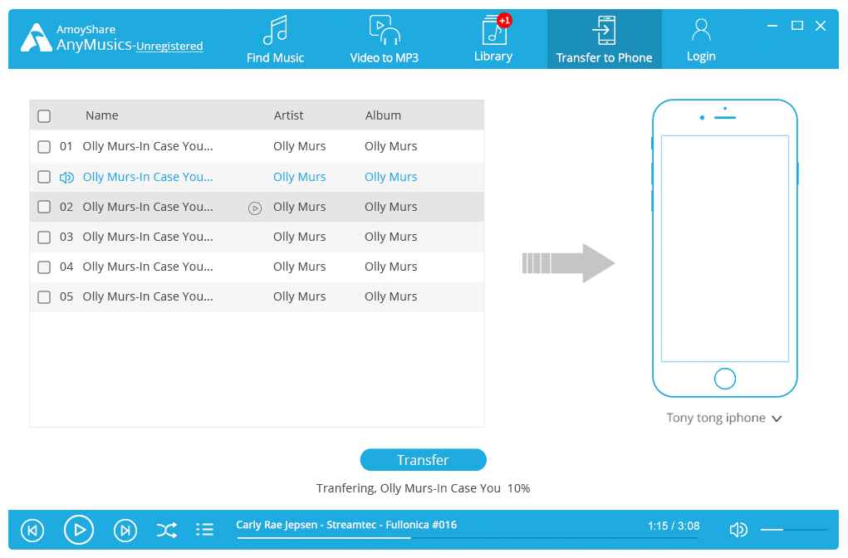Viewport: 848px width, 558px height.
Task: Adjust the volume slider
Action: pos(793,530)
